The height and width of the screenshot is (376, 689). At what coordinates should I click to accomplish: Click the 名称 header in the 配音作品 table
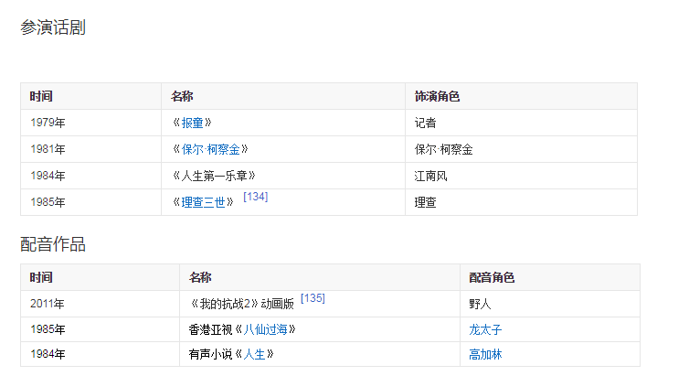[200, 277]
